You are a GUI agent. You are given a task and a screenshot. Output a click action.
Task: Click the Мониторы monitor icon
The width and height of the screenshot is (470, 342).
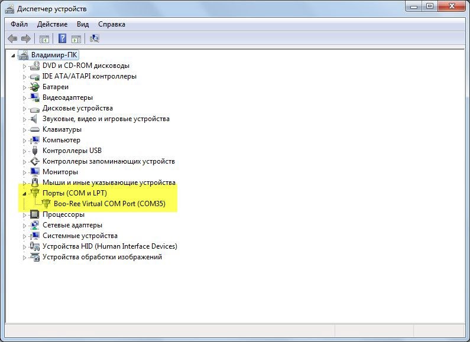tap(35, 172)
